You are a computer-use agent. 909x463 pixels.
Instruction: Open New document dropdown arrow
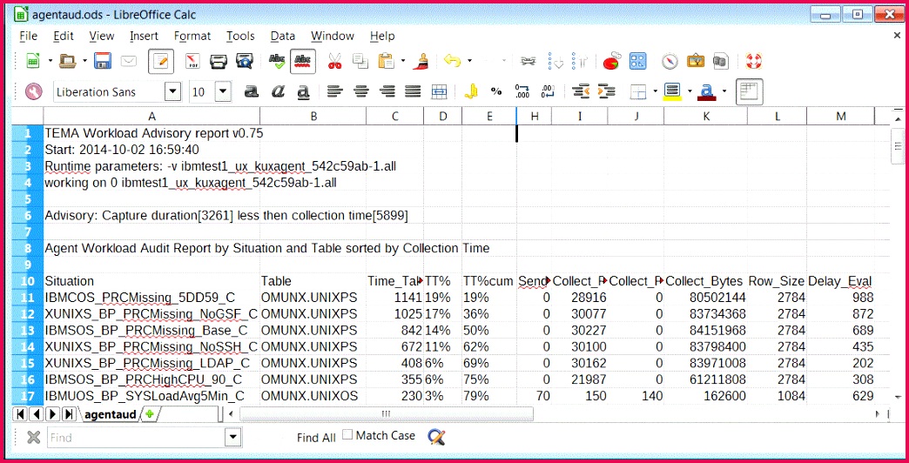click(x=50, y=60)
